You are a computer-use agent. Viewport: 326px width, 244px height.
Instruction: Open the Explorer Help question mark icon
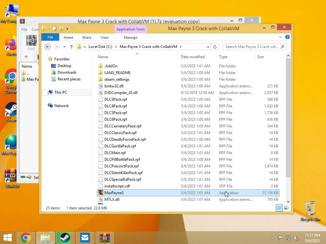(x=287, y=37)
